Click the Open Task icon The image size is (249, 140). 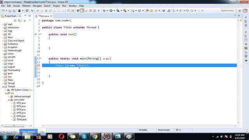point(151,10)
